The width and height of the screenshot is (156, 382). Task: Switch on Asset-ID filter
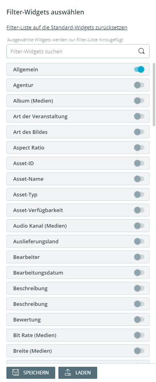pyautogui.click(x=139, y=163)
